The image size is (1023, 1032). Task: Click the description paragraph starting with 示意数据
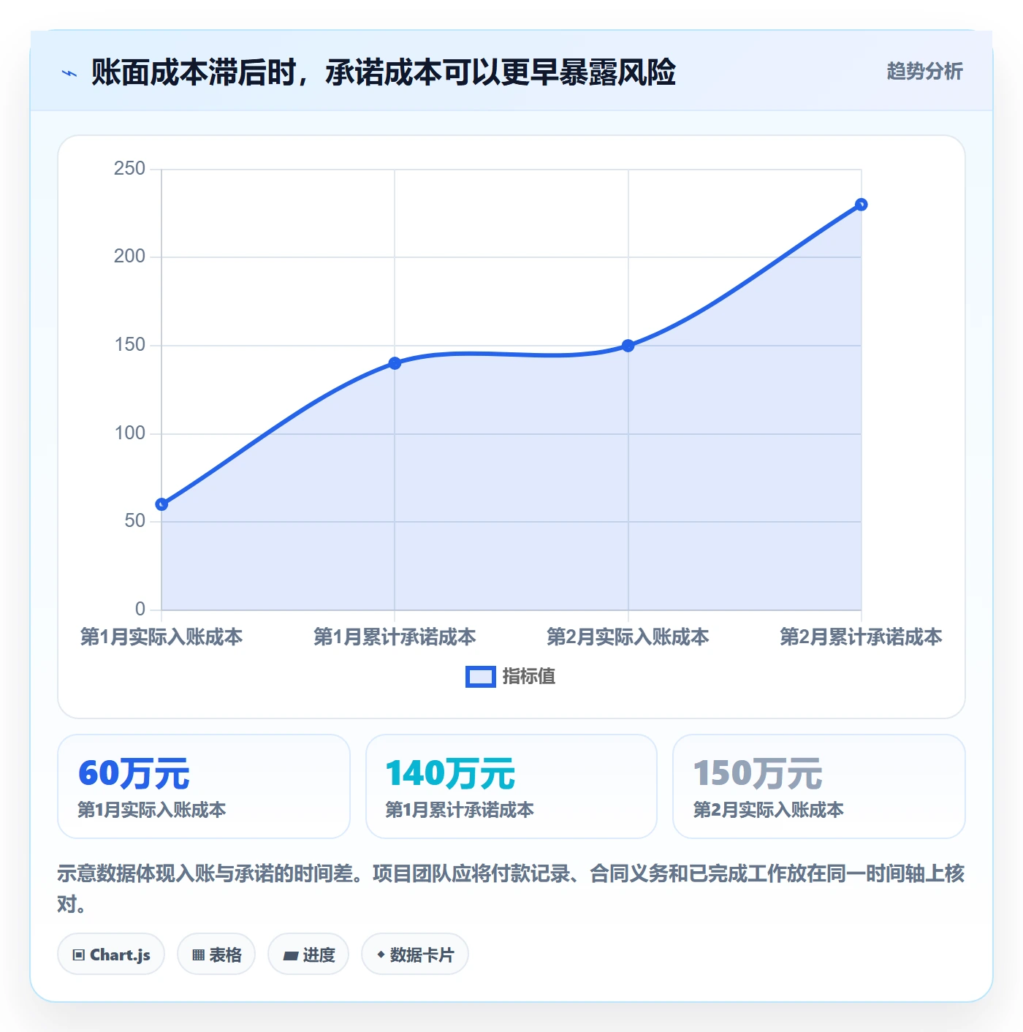[x=511, y=889]
